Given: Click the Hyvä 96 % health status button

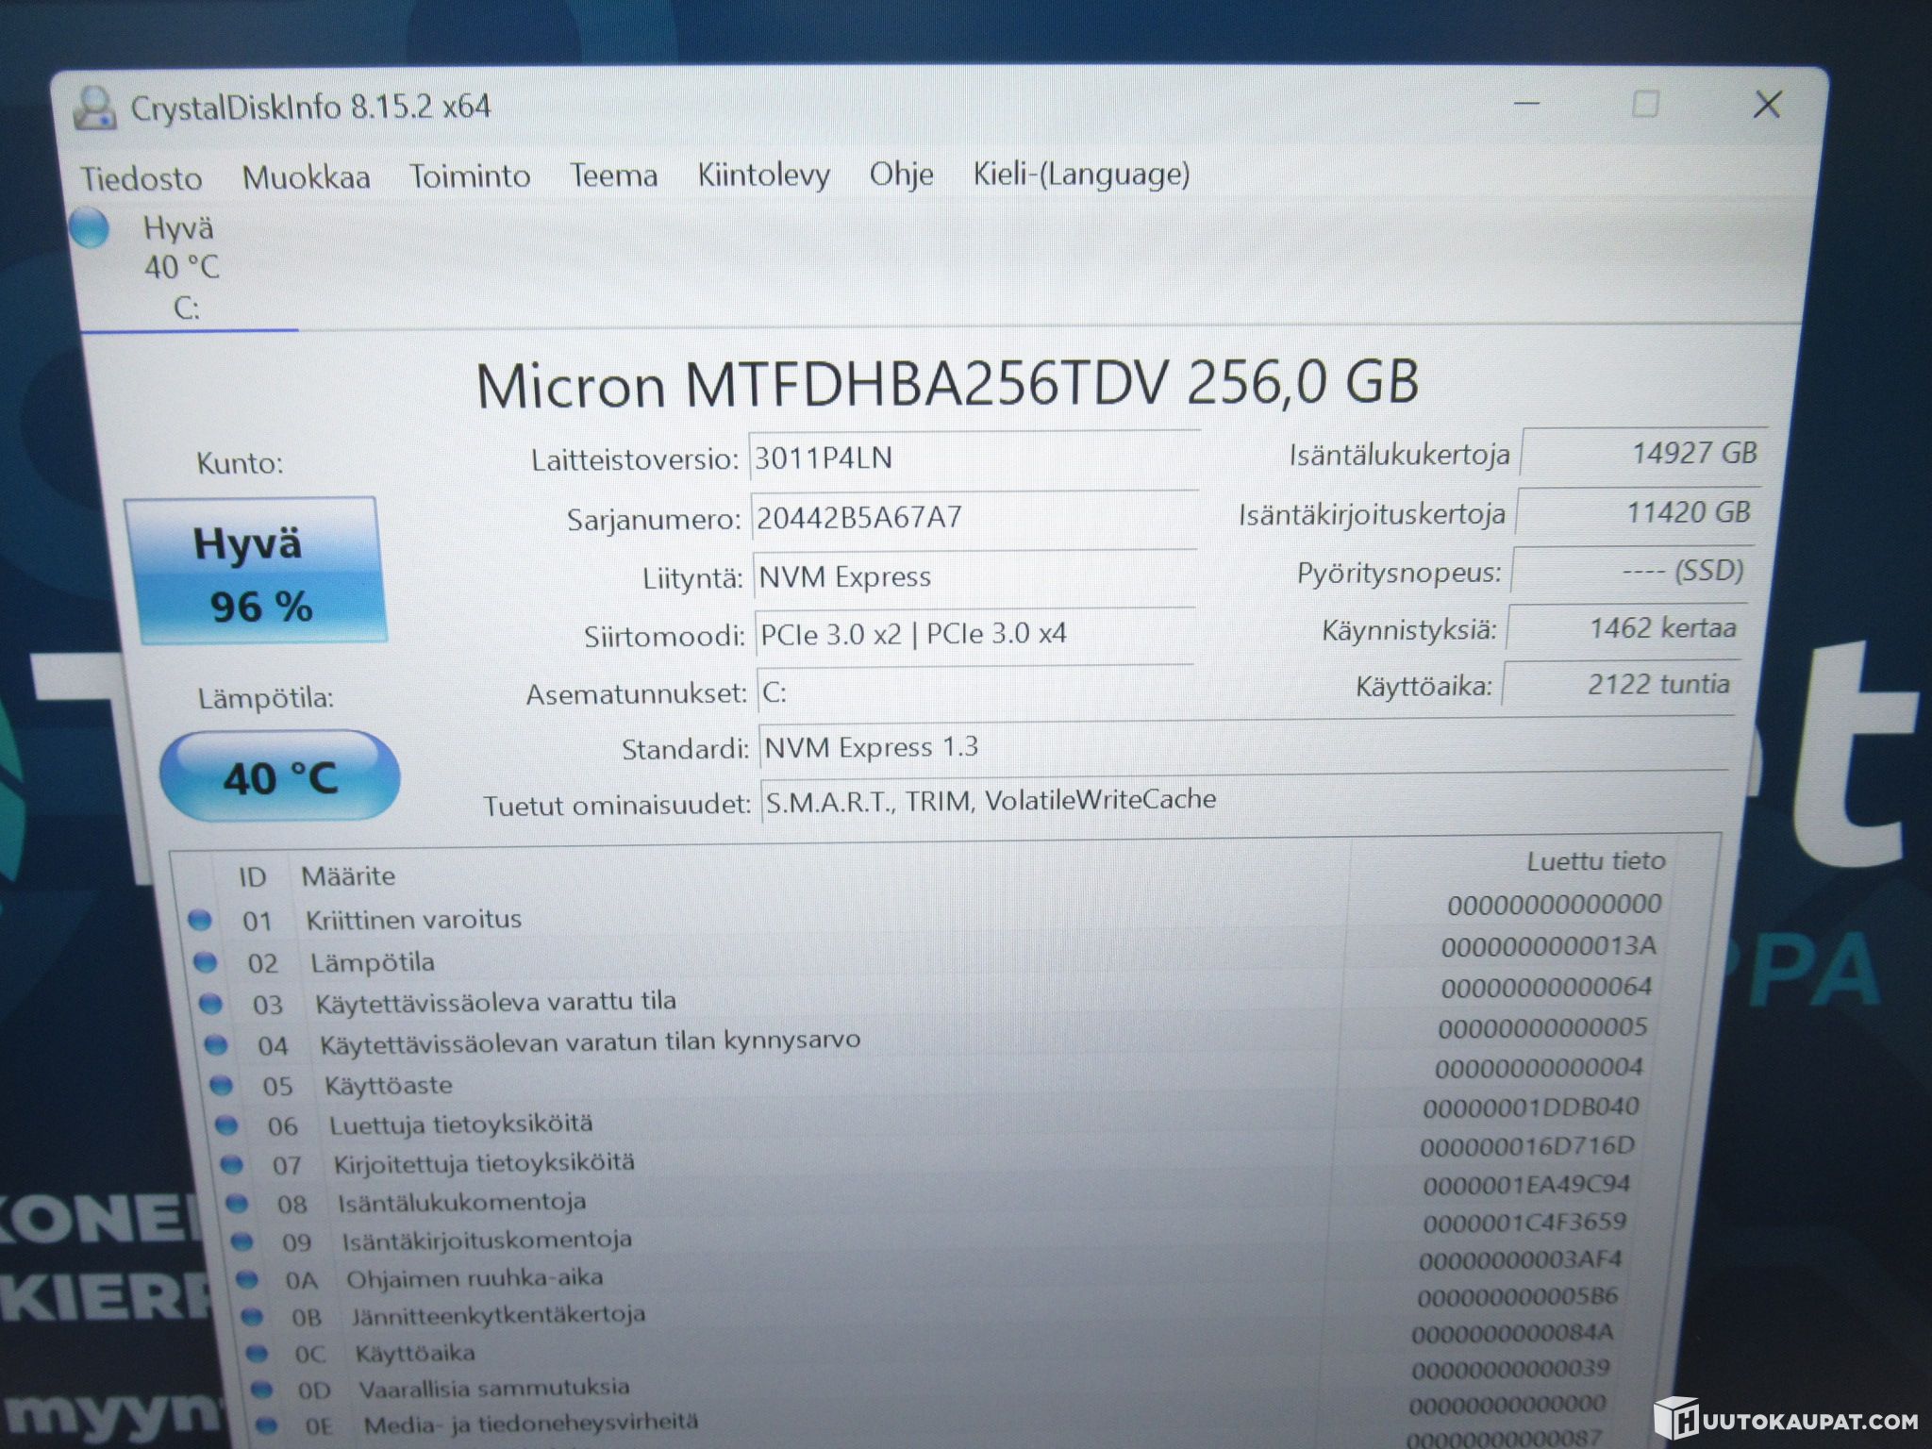Looking at the screenshot, I should coord(255,571).
